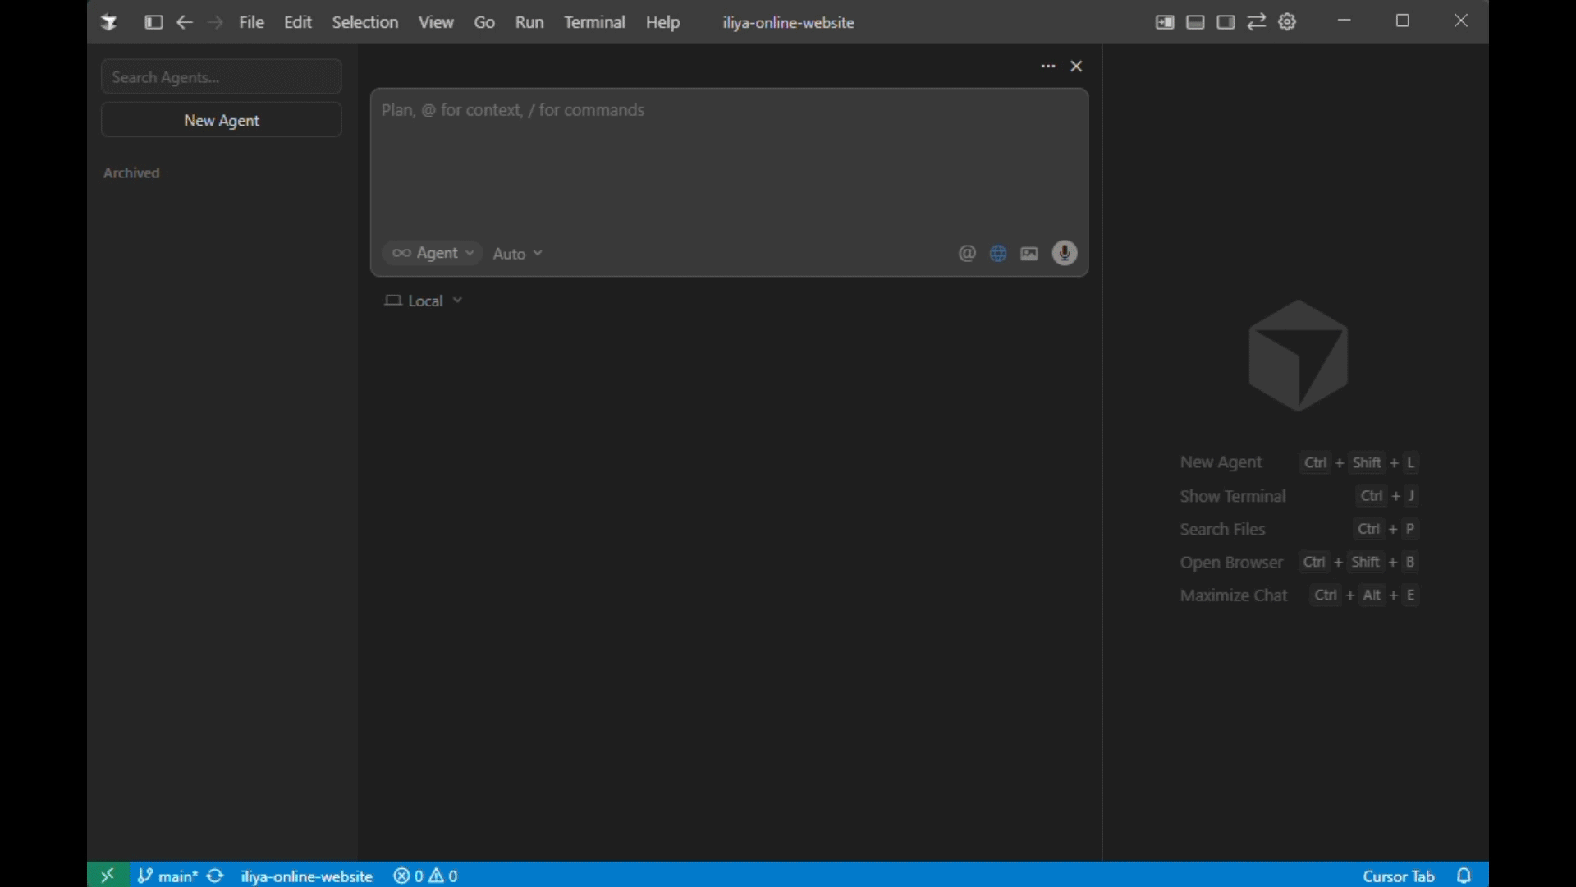
Task: Click the notification bell in status bar
Action: (x=1464, y=876)
